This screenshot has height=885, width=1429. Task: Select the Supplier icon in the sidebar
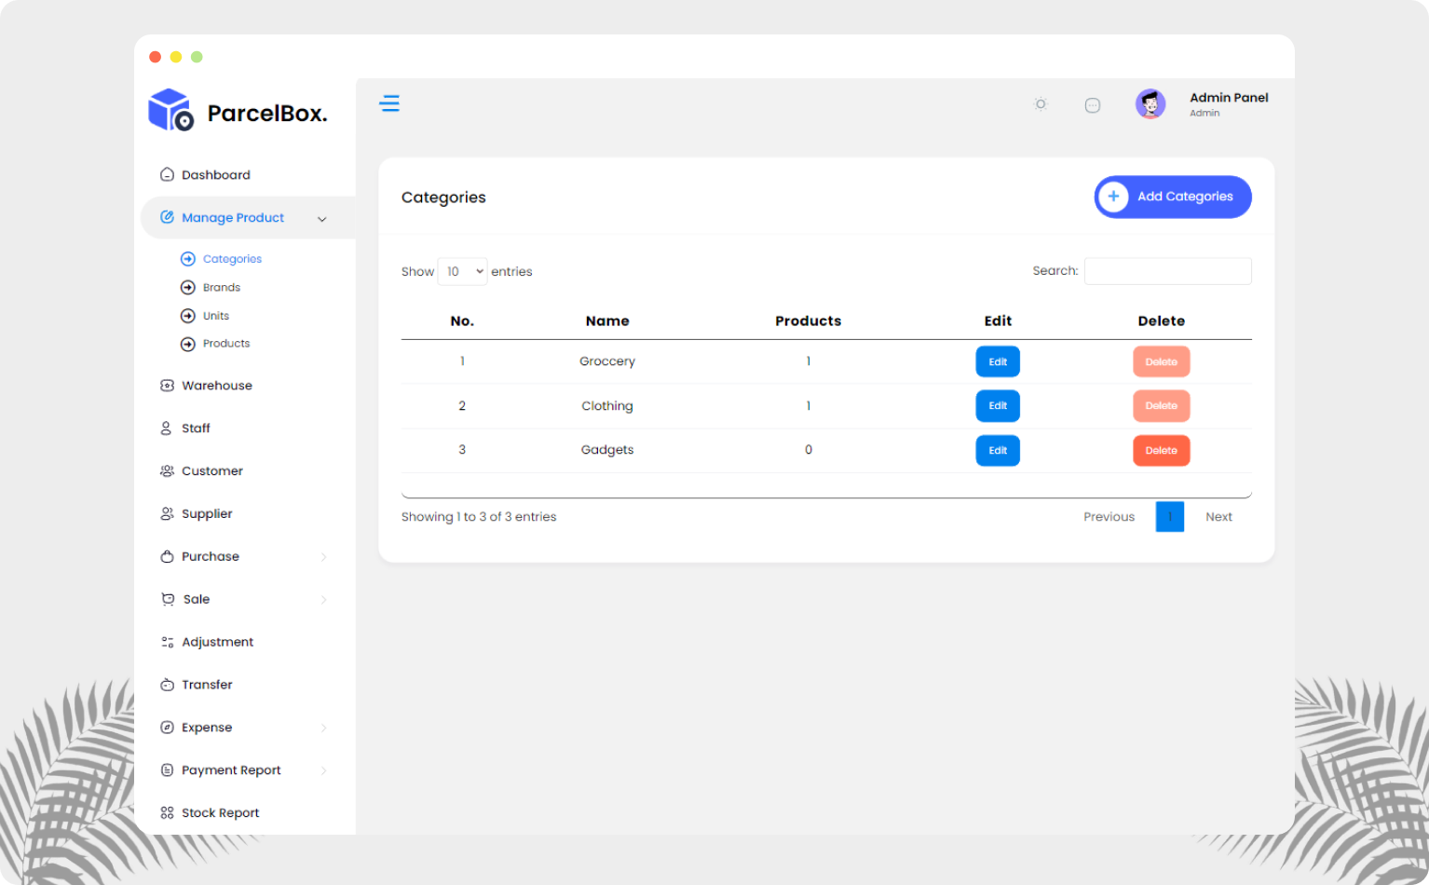(166, 513)
